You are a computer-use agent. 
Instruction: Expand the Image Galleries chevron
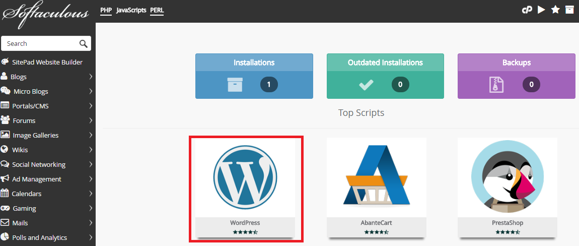tap(91, 135)
